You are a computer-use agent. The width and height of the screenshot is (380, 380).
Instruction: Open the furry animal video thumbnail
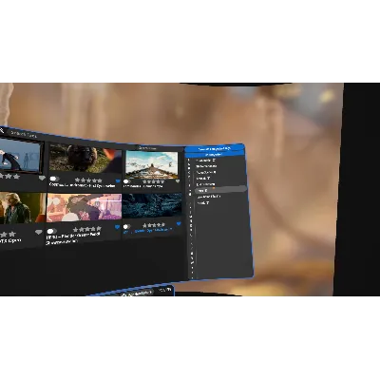(x=85, y=158)
